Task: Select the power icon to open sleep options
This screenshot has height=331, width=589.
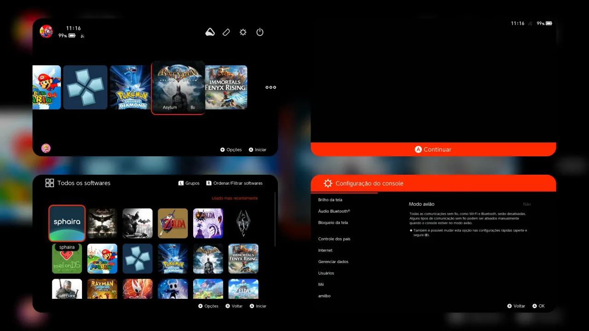Action: [x=260, y=32]
